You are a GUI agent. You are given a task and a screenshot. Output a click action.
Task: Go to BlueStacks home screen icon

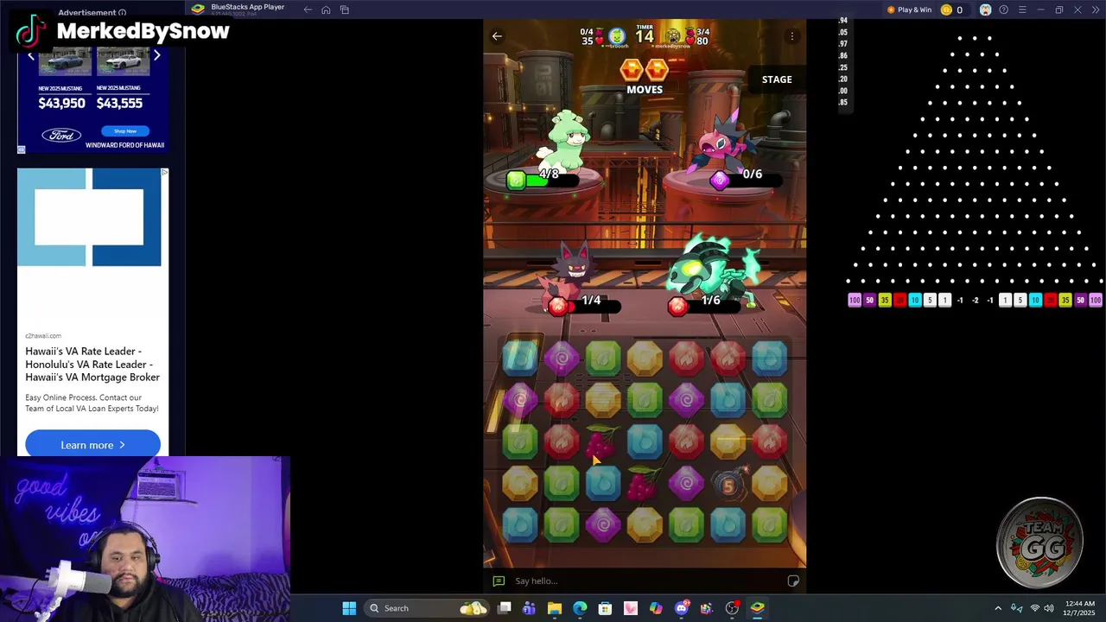pyautogui.click(x=326, y=10)
